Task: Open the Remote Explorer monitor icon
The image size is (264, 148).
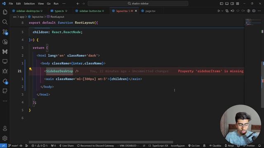Action: (x=5, y=61)
